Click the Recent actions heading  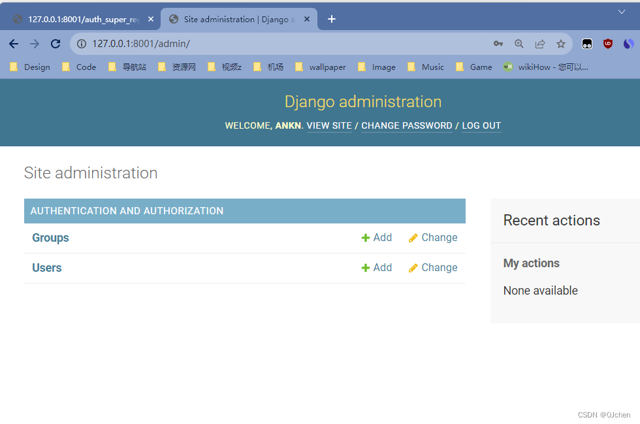[551, 221]
